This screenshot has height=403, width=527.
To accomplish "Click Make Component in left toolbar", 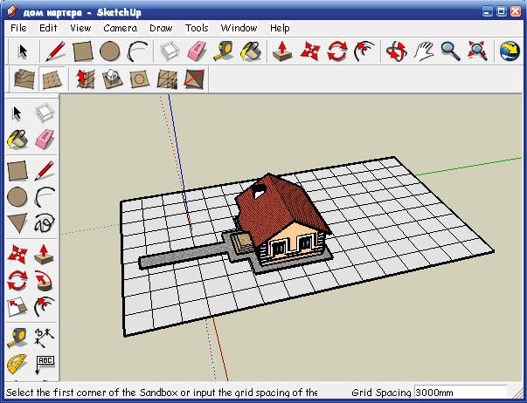I will pos(45,113).
